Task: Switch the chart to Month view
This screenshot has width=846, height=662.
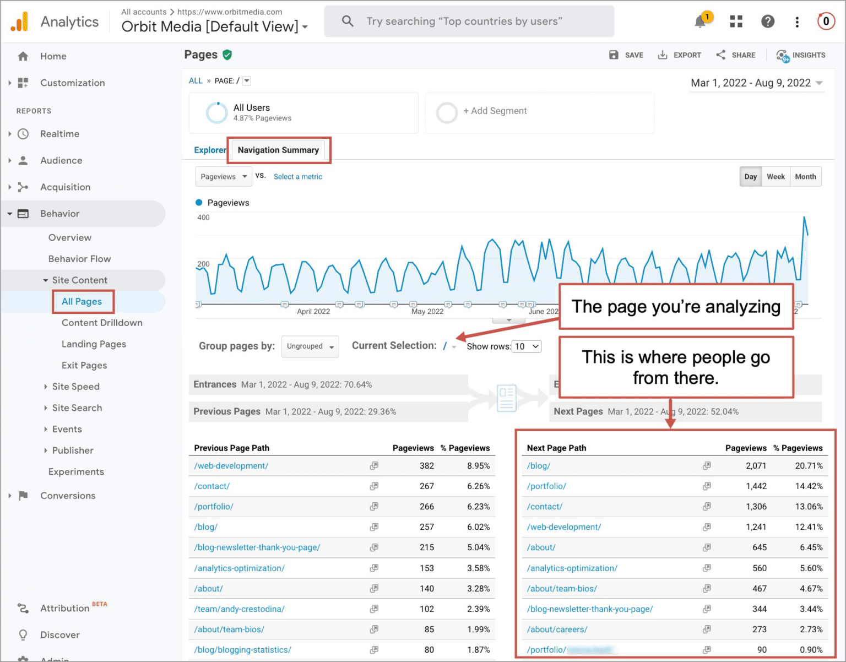Action: (805, 176)
